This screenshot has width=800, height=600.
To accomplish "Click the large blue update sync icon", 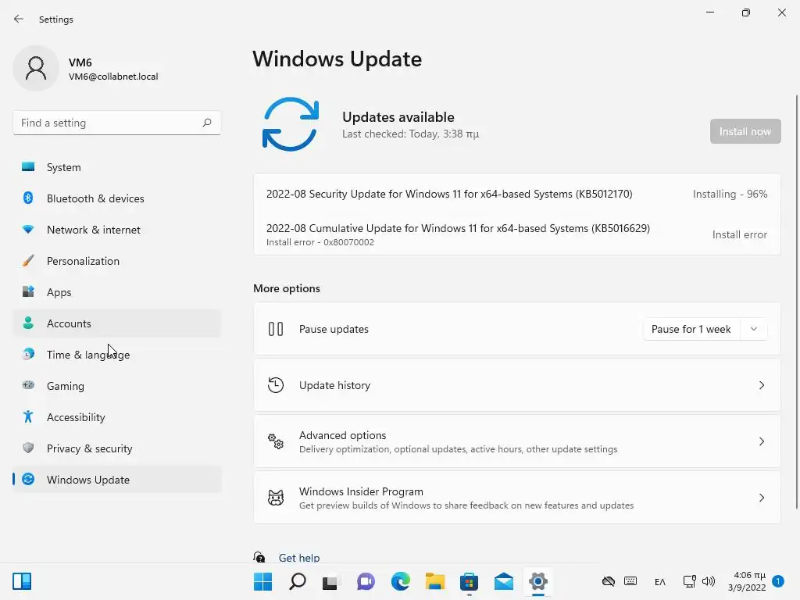I will click(x=291, y=124).
